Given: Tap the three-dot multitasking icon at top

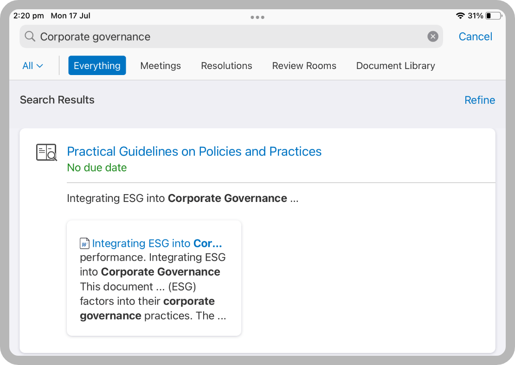Looking at the screenshot, I should pyautogui.click(x=257, y=17).
